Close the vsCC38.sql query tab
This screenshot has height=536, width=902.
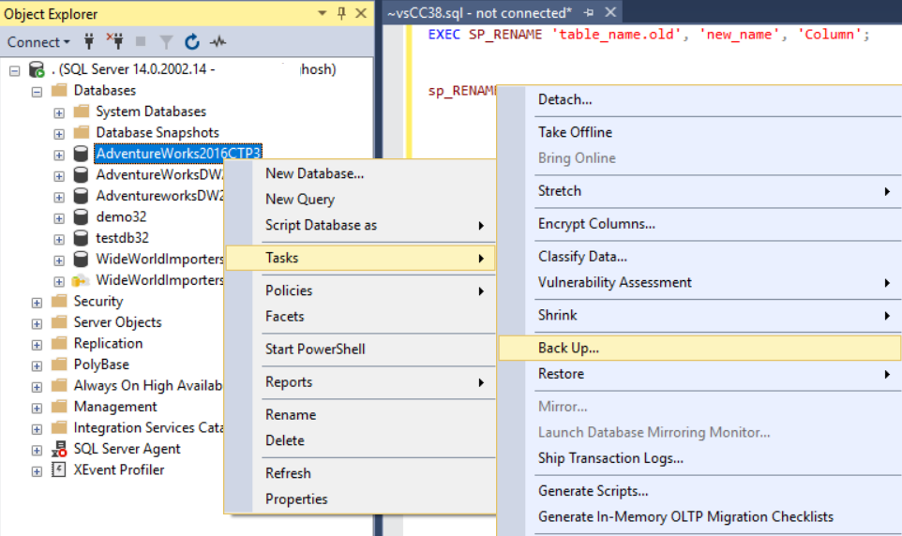click(x=609, y=12)
